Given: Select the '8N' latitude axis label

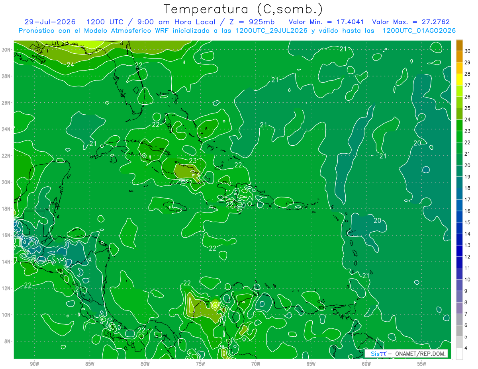Looking at the screenshot, I should pyautogui.click(x=8, y=341).
